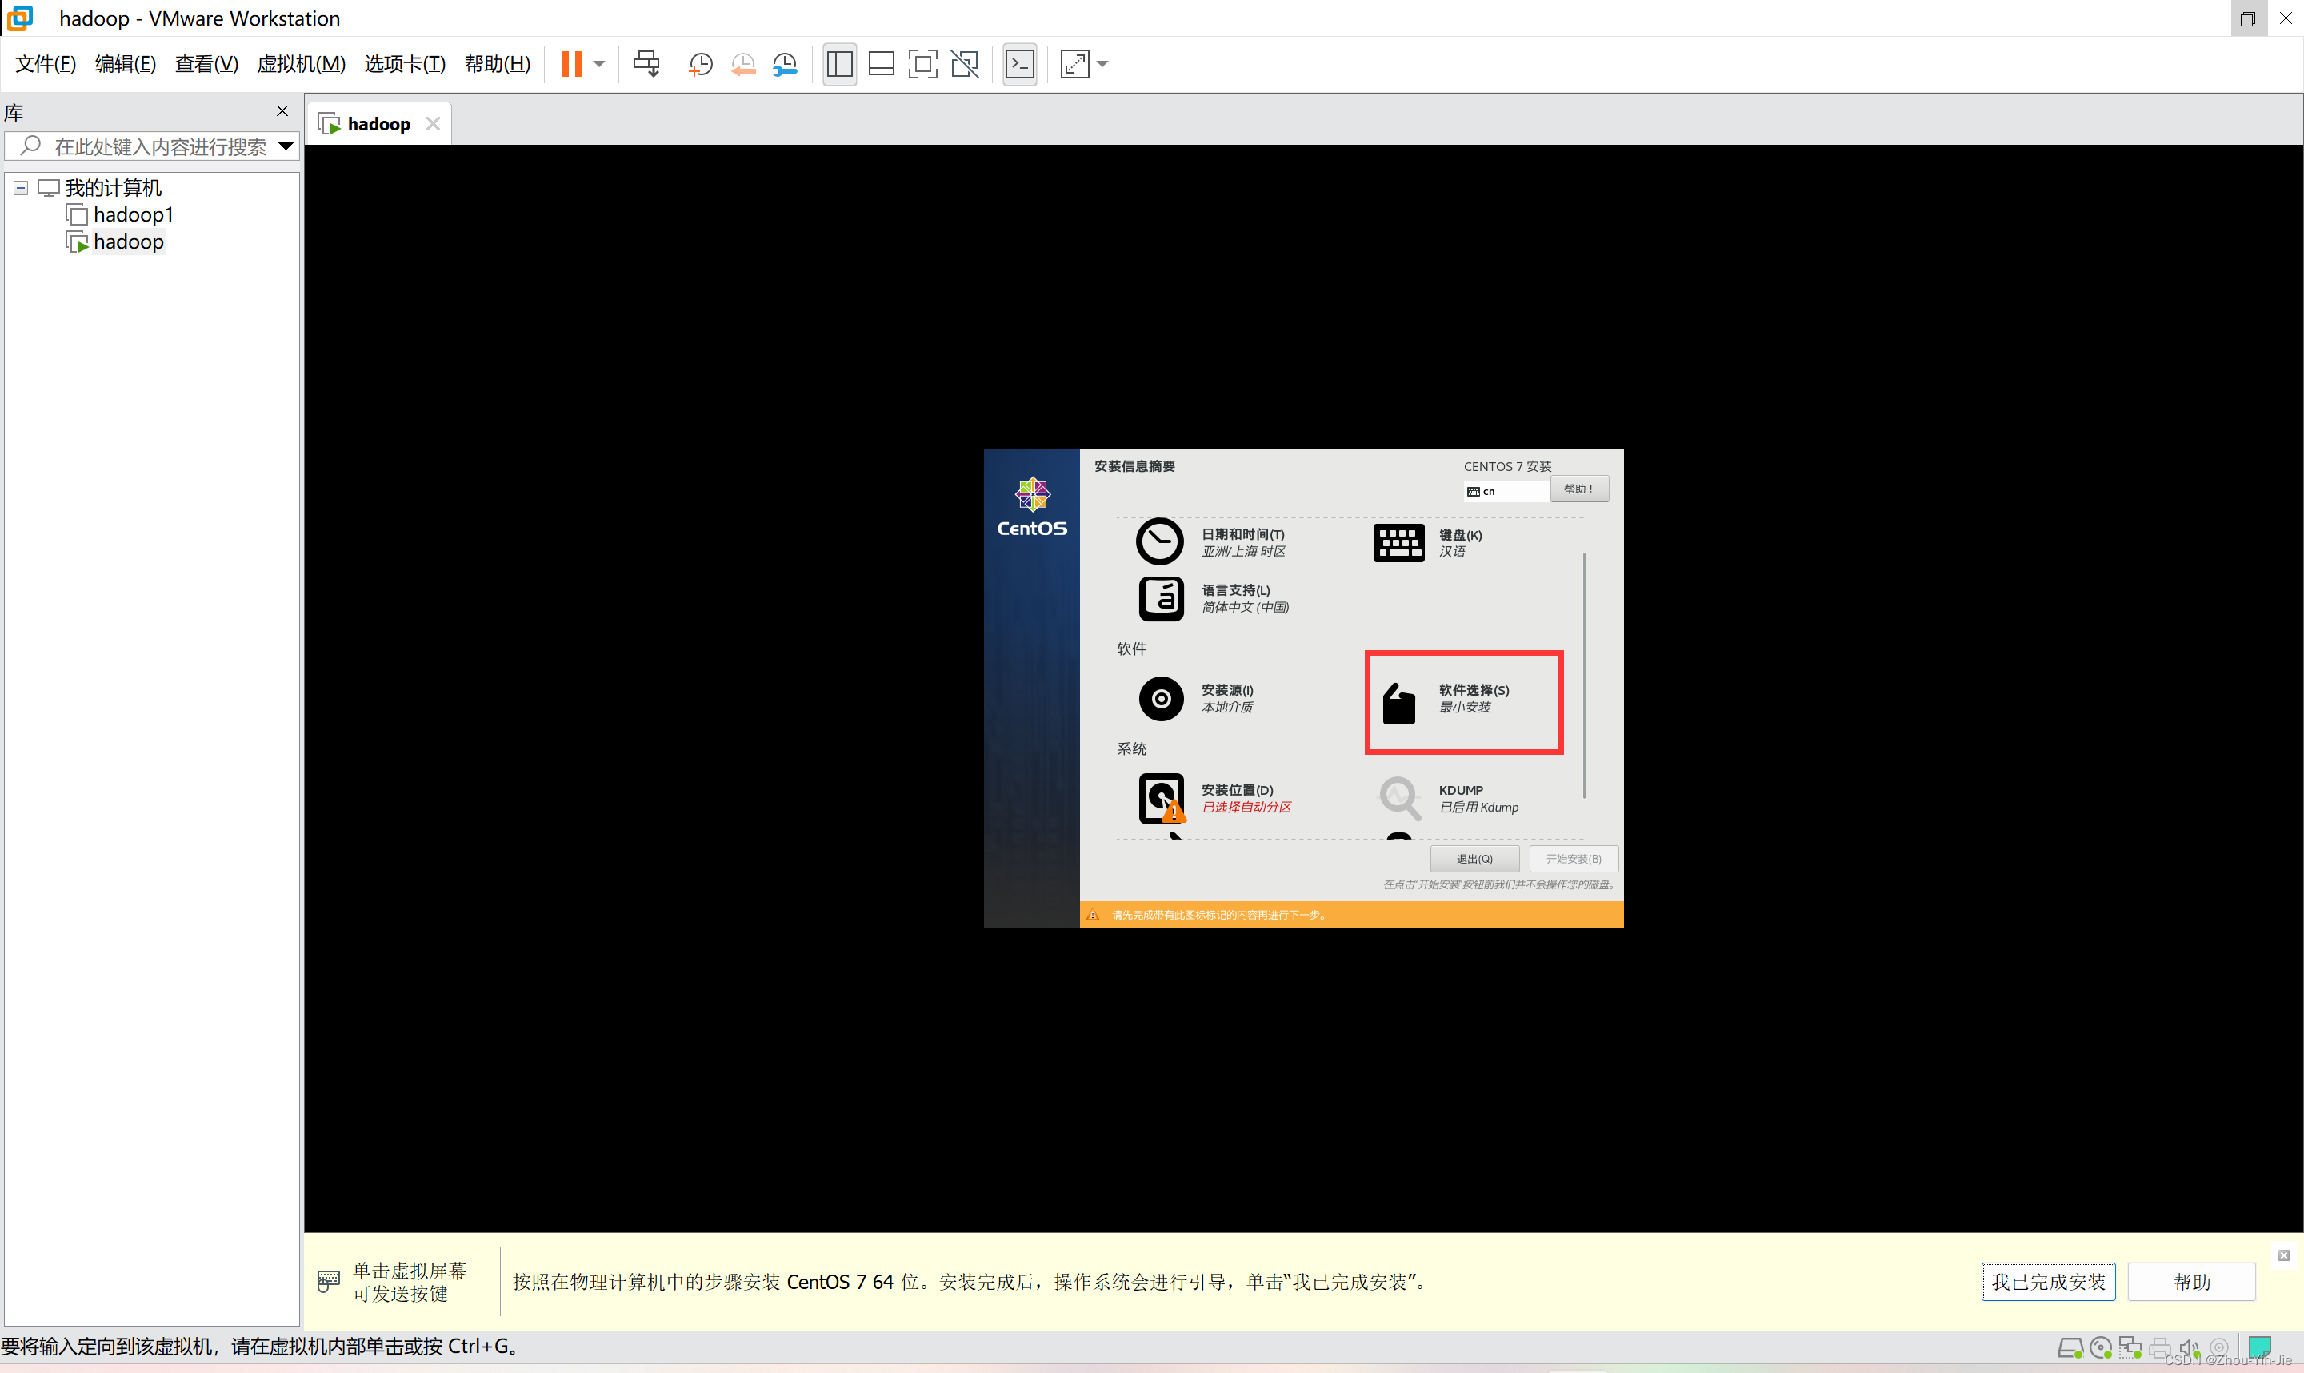Open the power options dropdown arrow
Image resolution: width=2304 pixels, height=1373 pixels.
pyautogui.click(x=599, y=64)
